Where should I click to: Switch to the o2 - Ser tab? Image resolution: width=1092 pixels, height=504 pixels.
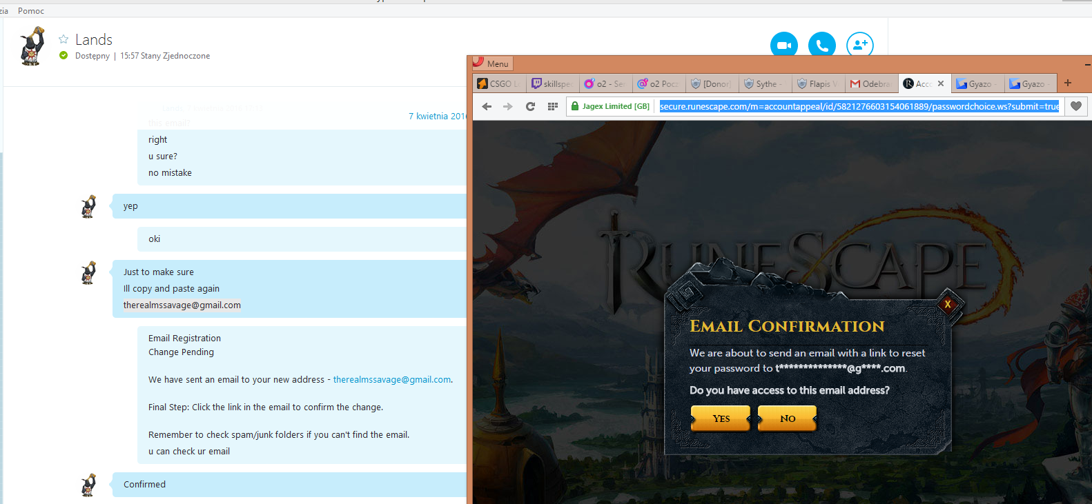(x=605, y=83)
